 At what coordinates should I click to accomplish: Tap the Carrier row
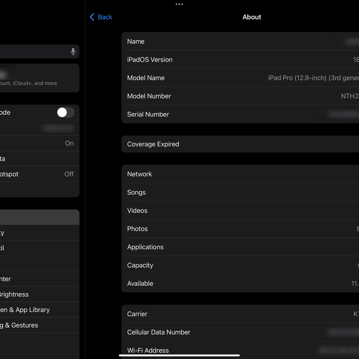click(x=240, y=314)
